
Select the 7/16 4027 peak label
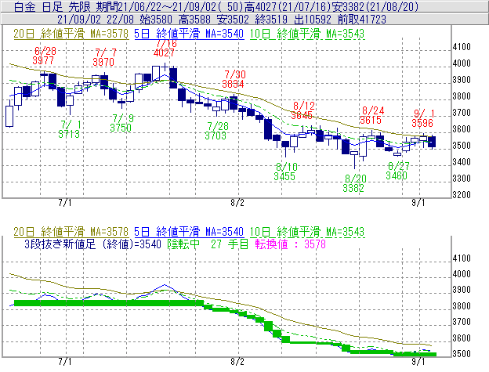point(165,49)
